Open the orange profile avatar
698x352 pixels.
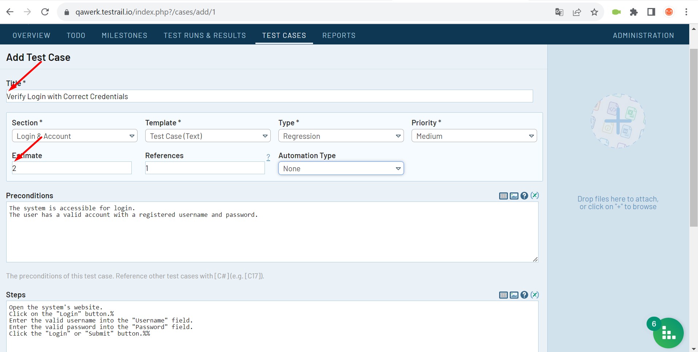pos(669,12)
